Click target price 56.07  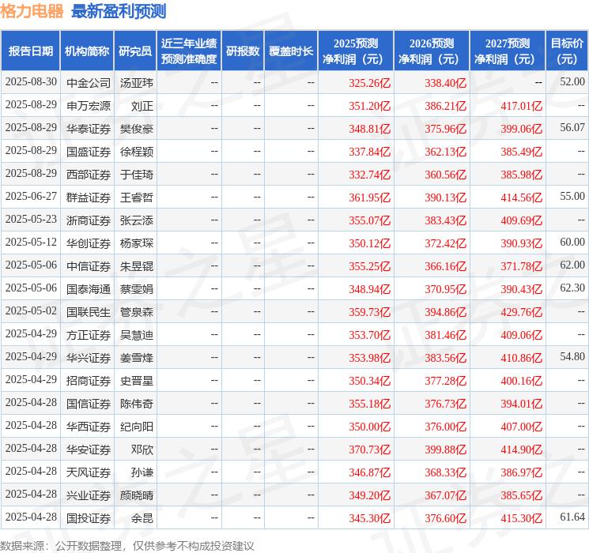pos(572,127)
